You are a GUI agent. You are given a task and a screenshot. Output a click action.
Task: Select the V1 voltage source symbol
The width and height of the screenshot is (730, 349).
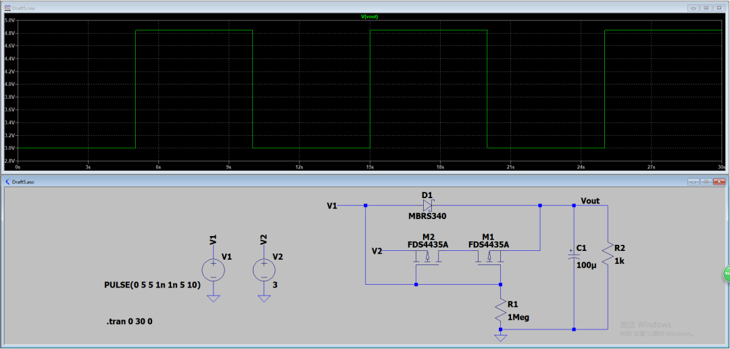[213, 270]
